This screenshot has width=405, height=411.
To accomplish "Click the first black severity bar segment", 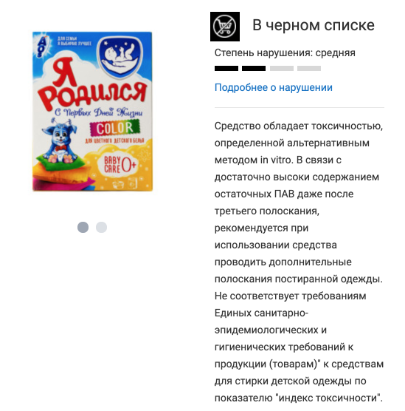I will tap(226, 69).
